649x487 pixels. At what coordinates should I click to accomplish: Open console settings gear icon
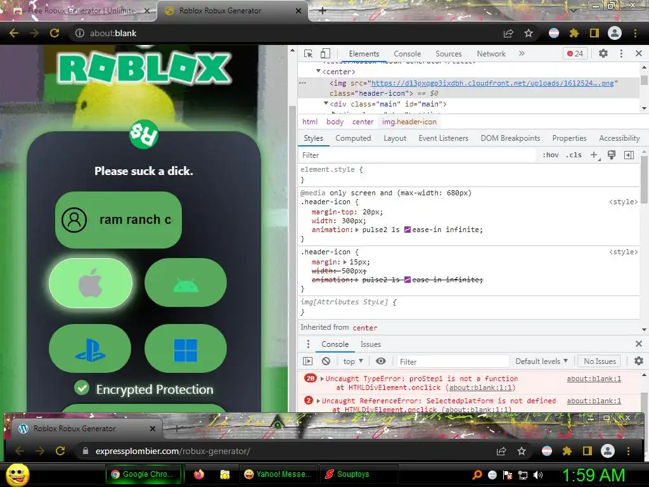coord(639,361)
